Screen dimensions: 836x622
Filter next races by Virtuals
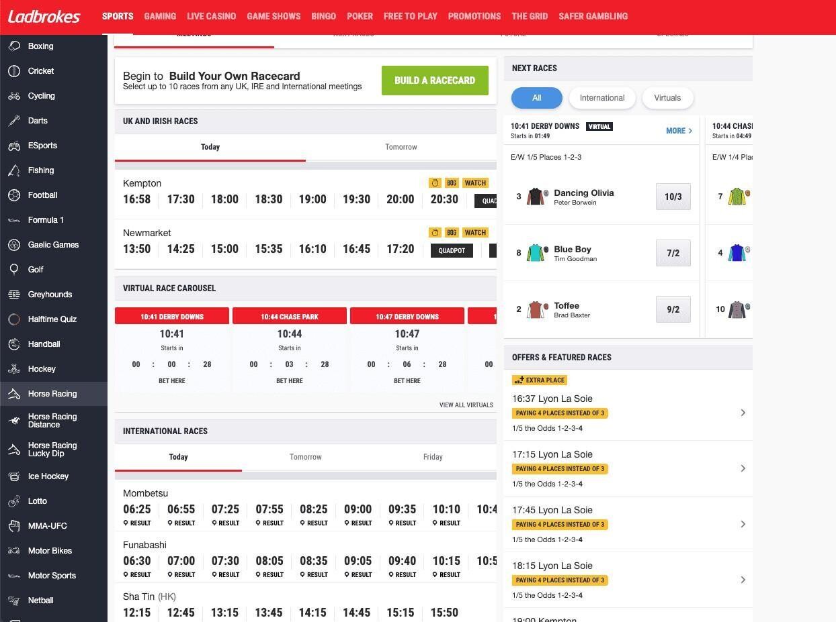coord(667,98)
